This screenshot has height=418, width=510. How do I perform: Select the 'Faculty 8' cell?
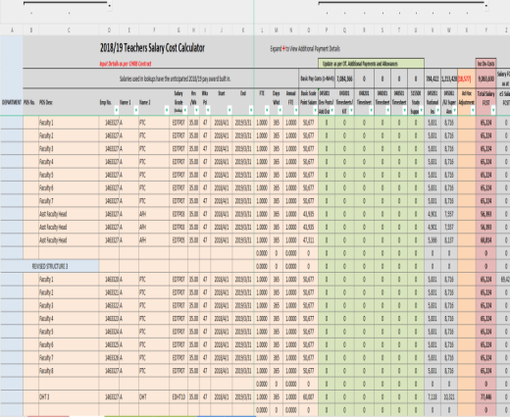tap(69, 371)
